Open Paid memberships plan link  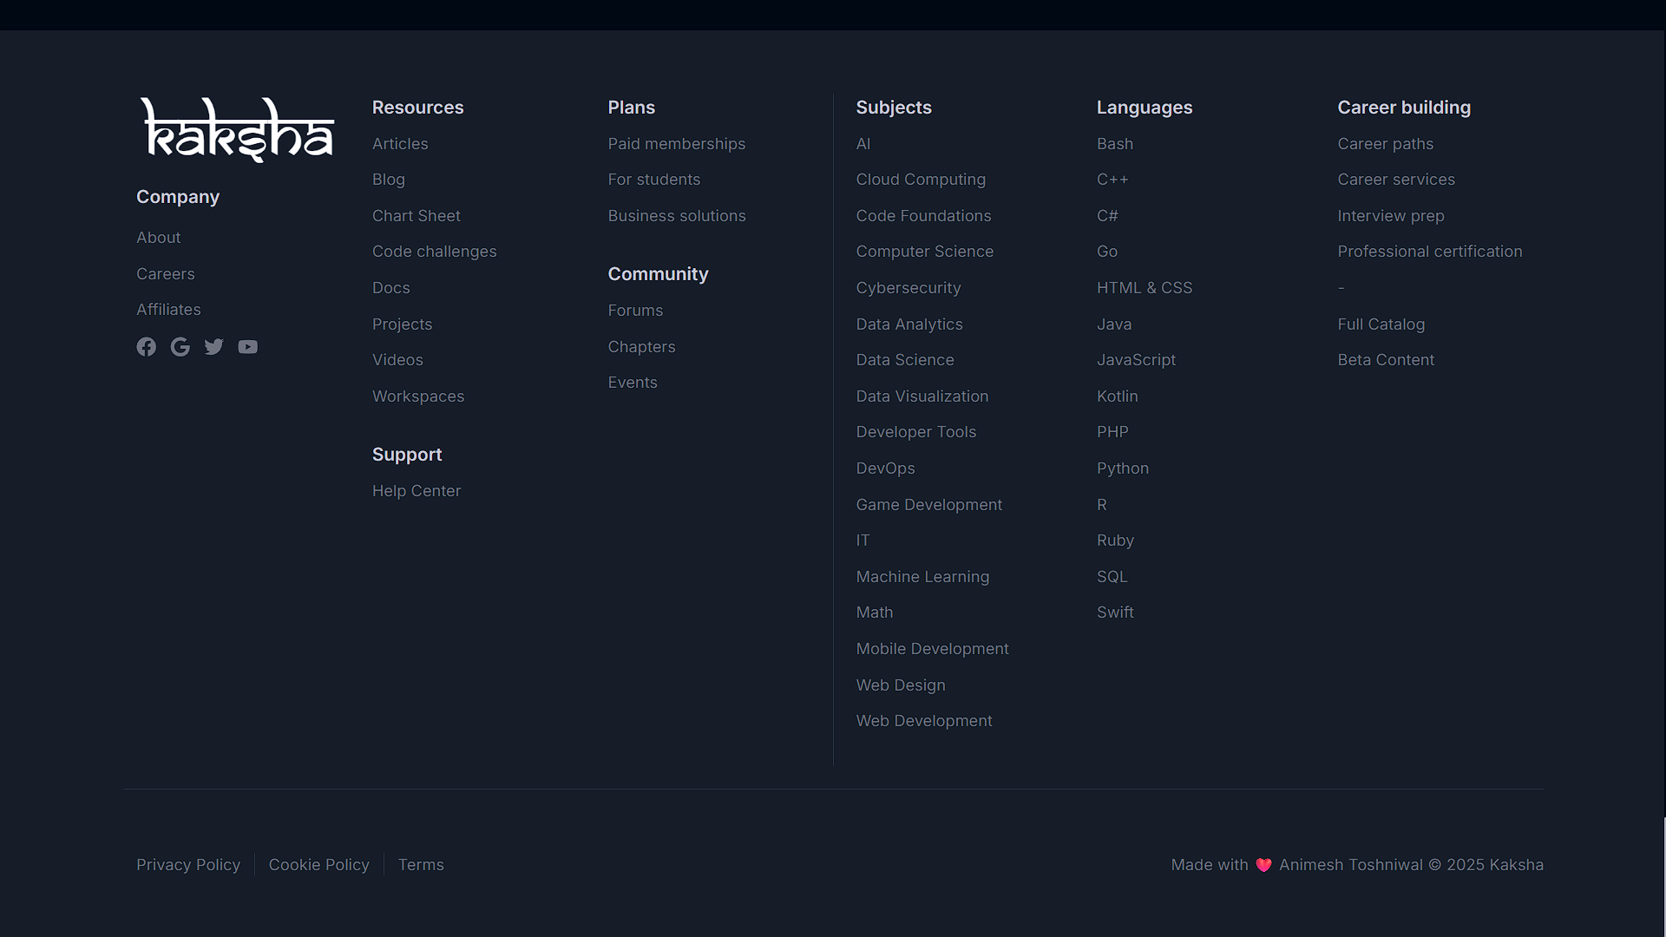point(677,144)
